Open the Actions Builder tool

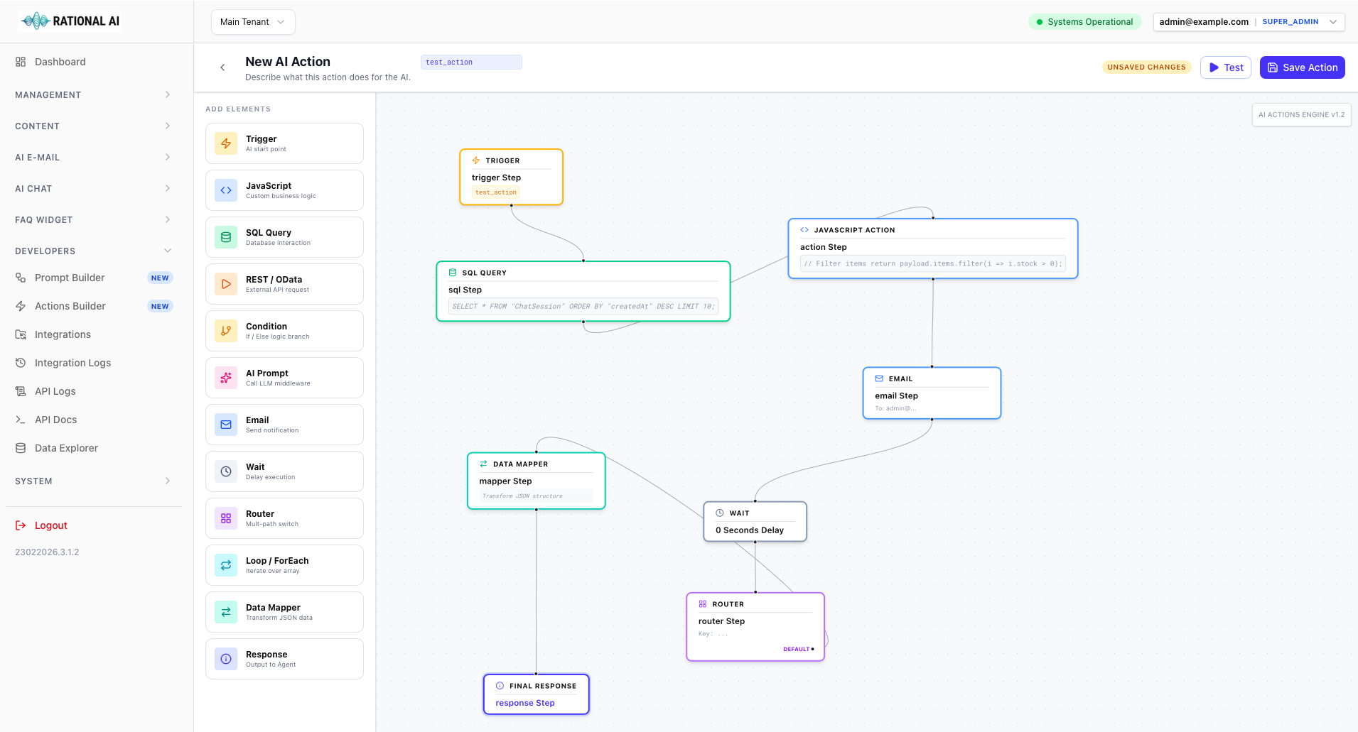[x=69, y=306]
